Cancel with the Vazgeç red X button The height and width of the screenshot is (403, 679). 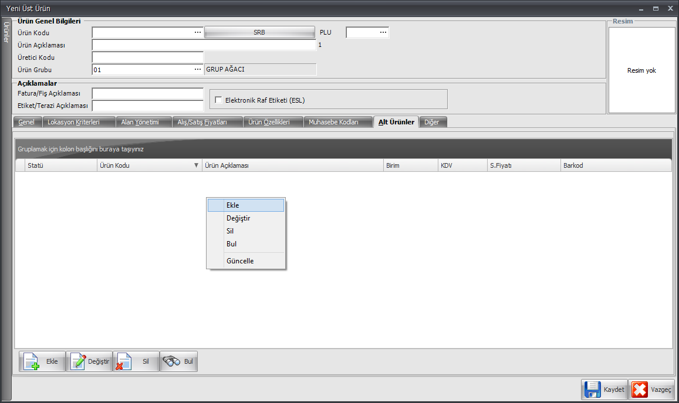[651, 390]
